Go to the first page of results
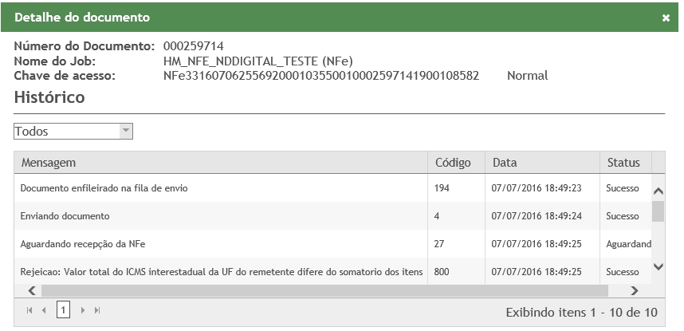684x331 pixels. 30,310
